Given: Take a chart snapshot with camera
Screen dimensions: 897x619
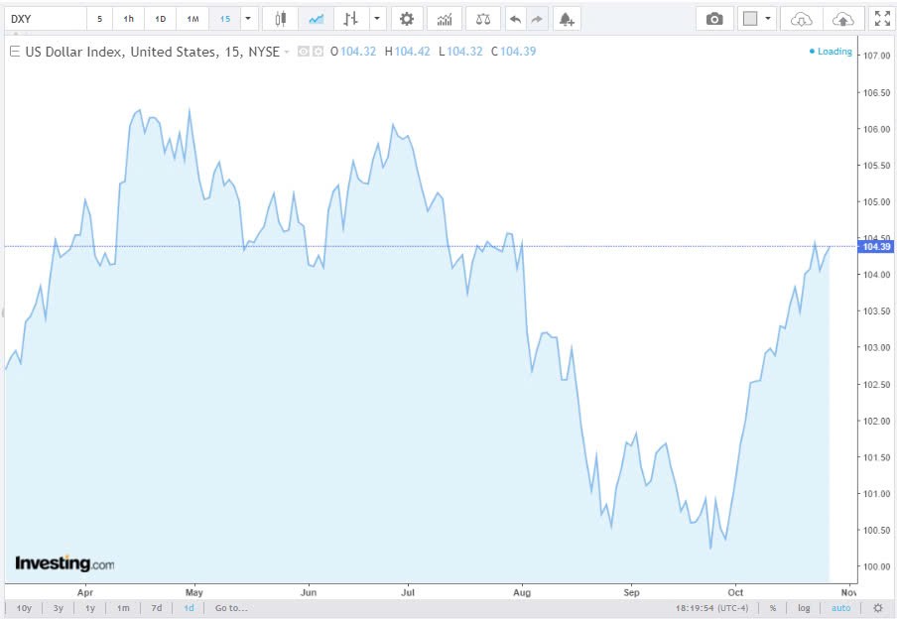Looking at the screenshot, I should point(714,19).
